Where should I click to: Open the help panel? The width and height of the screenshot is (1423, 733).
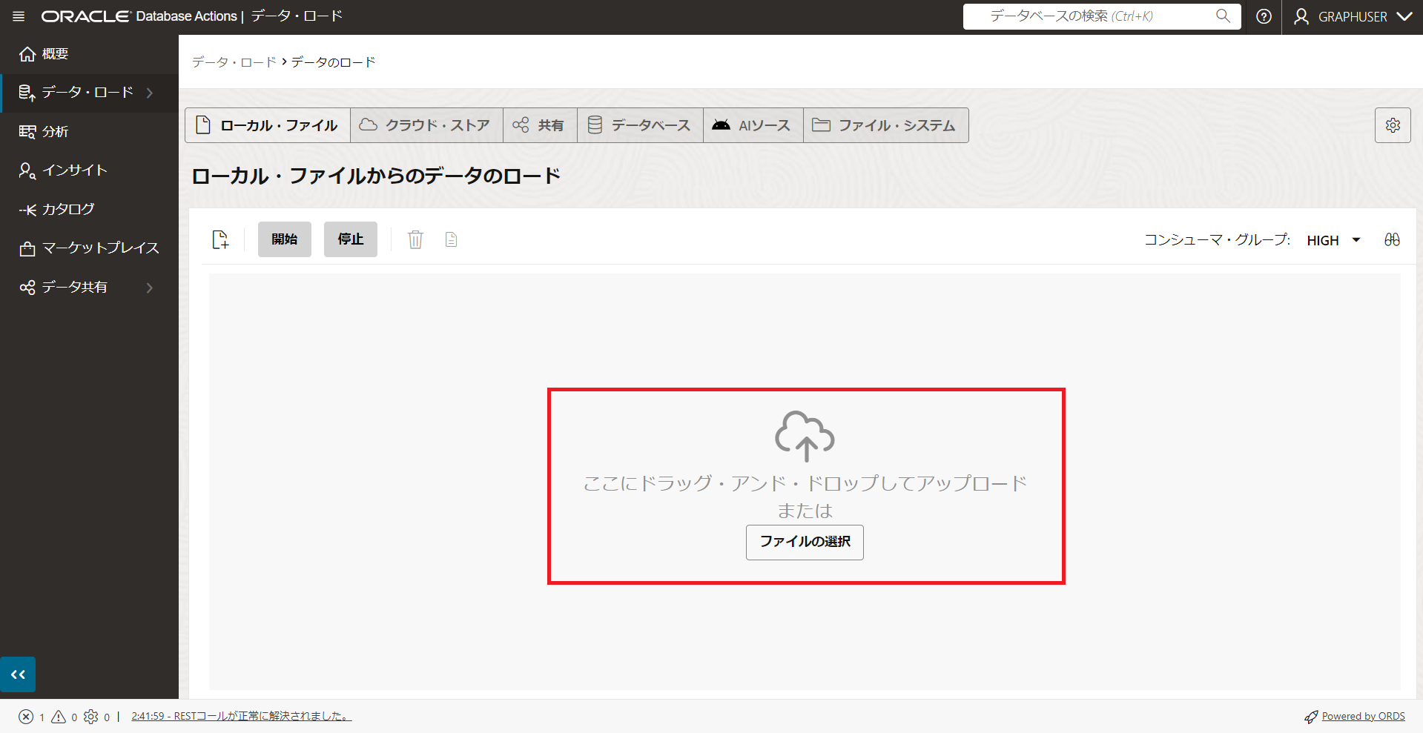point(1264,16)
